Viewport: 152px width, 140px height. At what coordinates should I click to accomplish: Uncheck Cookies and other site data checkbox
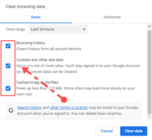8,66
